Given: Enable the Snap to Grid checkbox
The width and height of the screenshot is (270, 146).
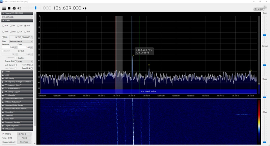Looking at the screenshot, I should point(16,61).
